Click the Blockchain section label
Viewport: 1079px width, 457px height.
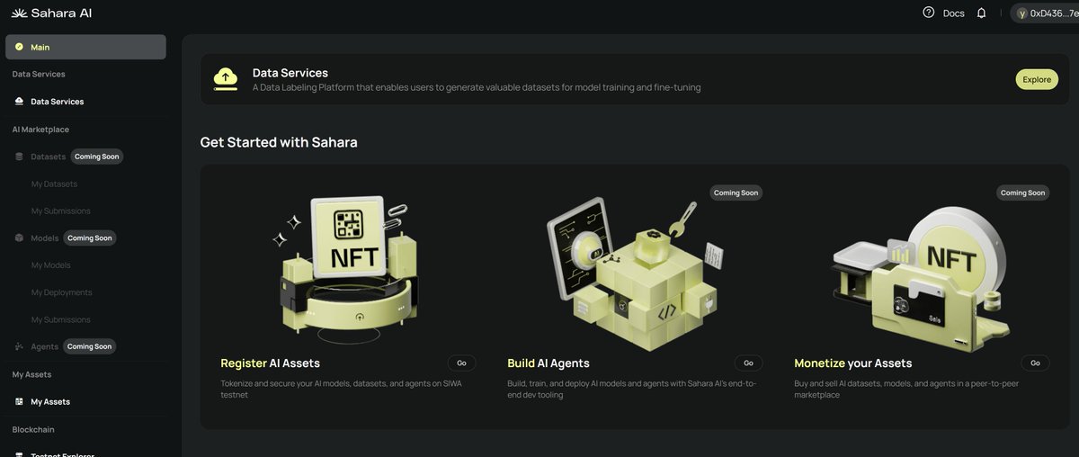click(33, 429)
